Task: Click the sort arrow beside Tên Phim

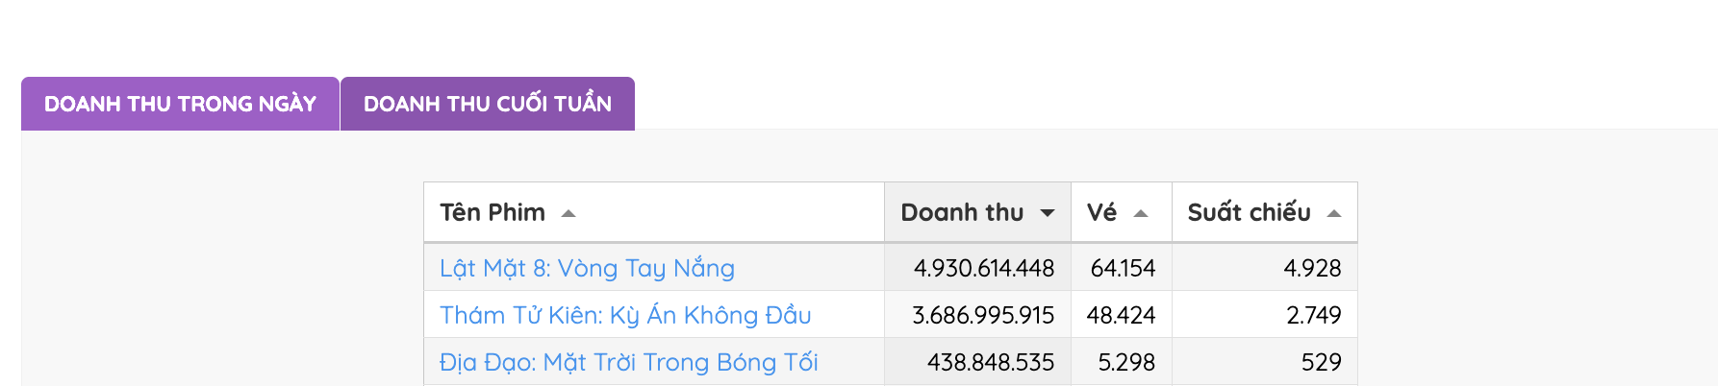Action: 568,213
